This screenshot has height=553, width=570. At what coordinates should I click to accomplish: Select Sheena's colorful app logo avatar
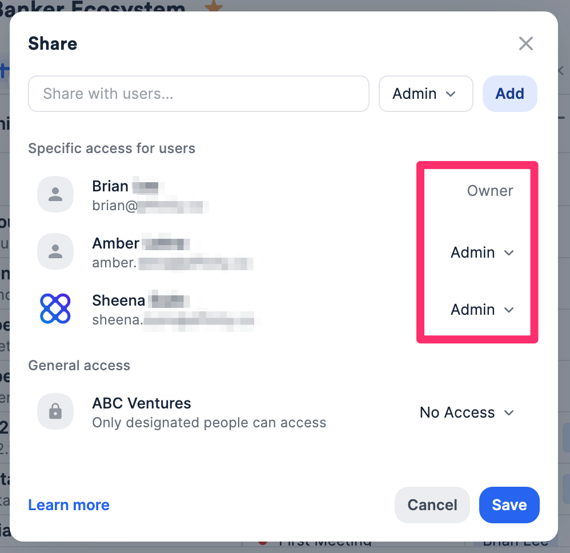55,308
